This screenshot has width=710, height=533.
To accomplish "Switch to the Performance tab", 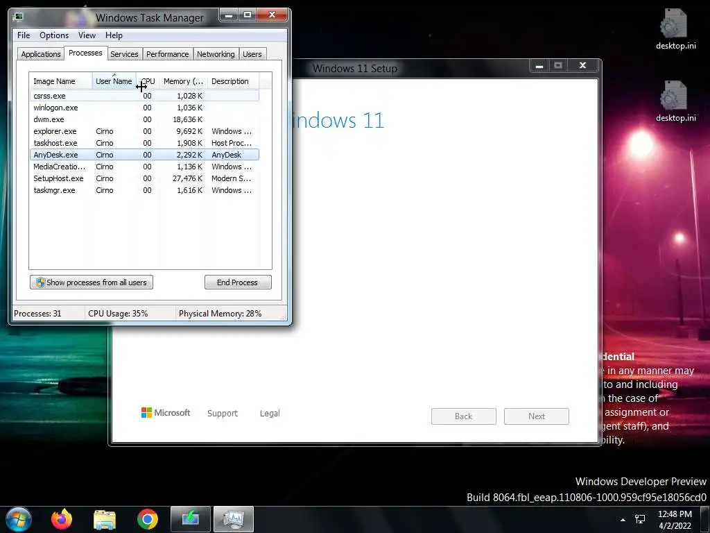I will pyautogui.click(x=168, y=54).
